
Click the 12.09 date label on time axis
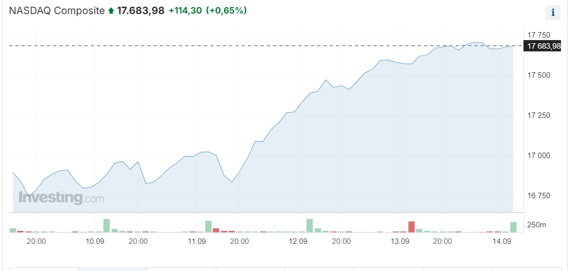tap(298, 241)
